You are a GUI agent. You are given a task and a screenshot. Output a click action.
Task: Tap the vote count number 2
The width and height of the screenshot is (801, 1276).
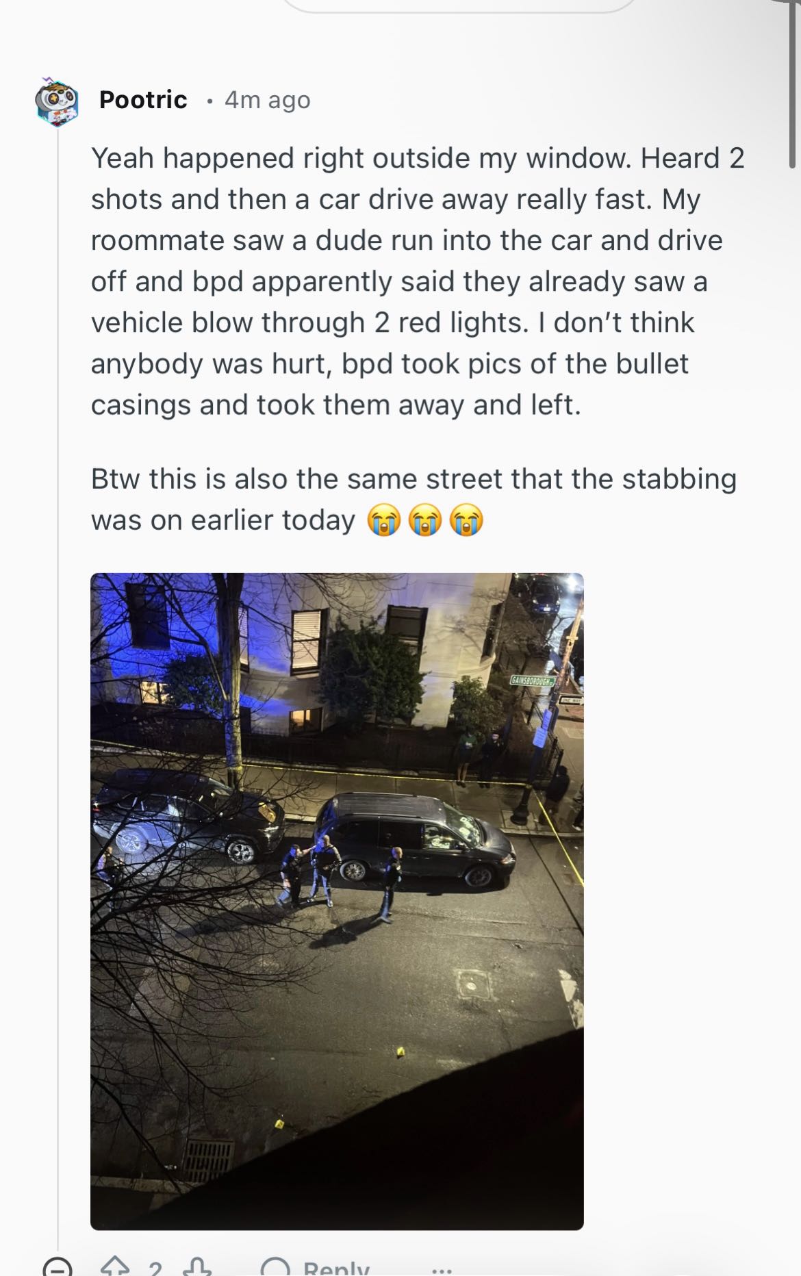[155, 1269]
